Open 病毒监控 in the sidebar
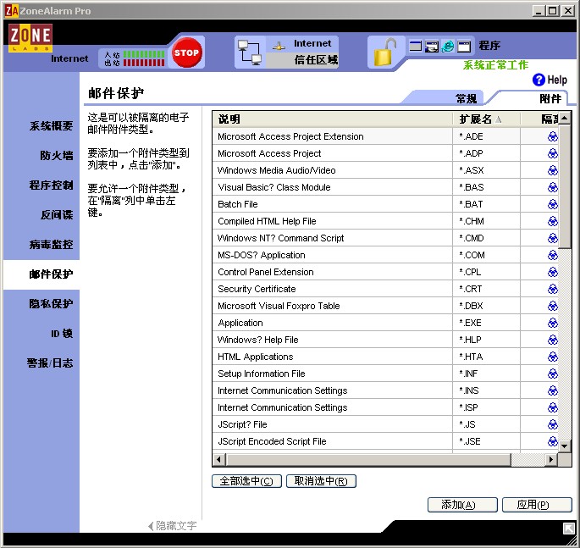 coord(51,244)
